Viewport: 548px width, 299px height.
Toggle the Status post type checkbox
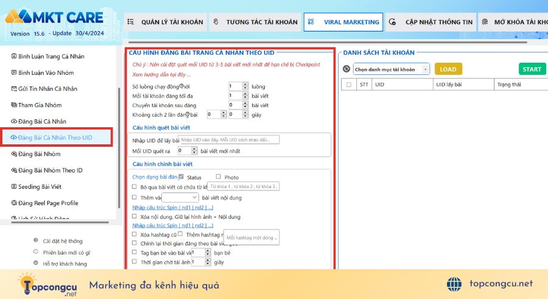181,177
